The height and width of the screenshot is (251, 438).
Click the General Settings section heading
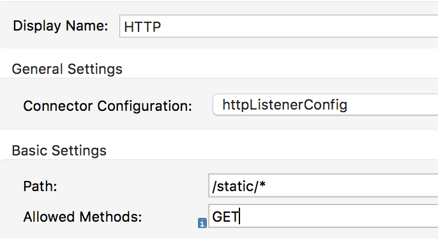click(x=67, y=69)
